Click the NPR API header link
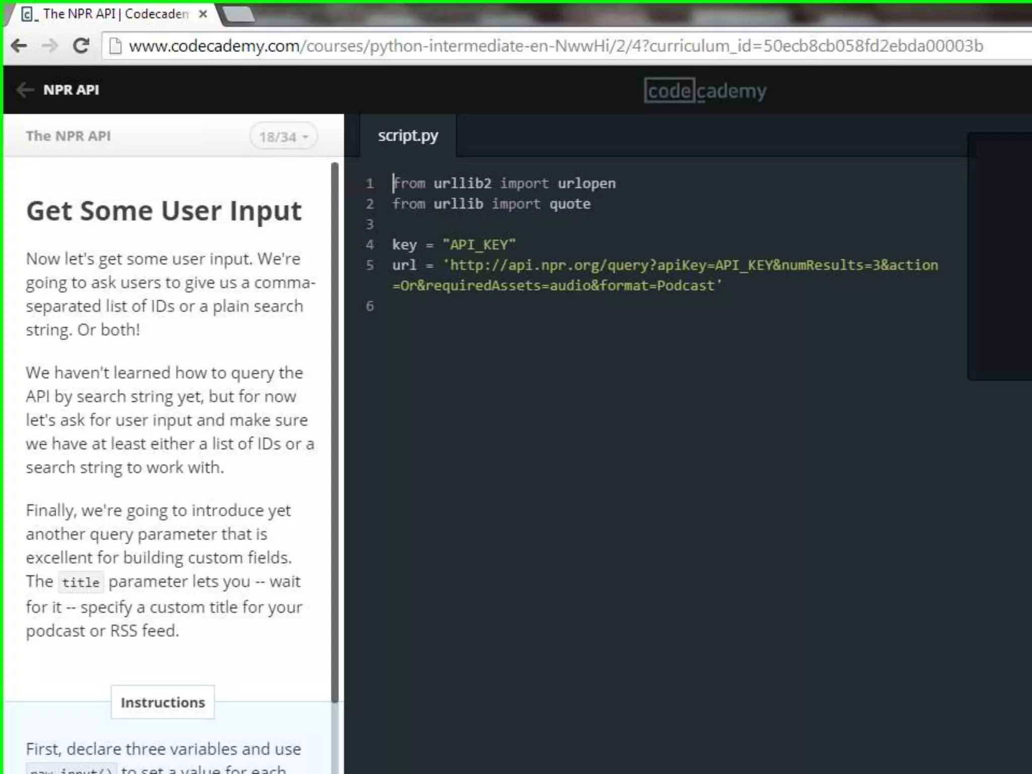The height and width of the screenshot is (774, 1032). pyautogui.click(x=71, y=90)
